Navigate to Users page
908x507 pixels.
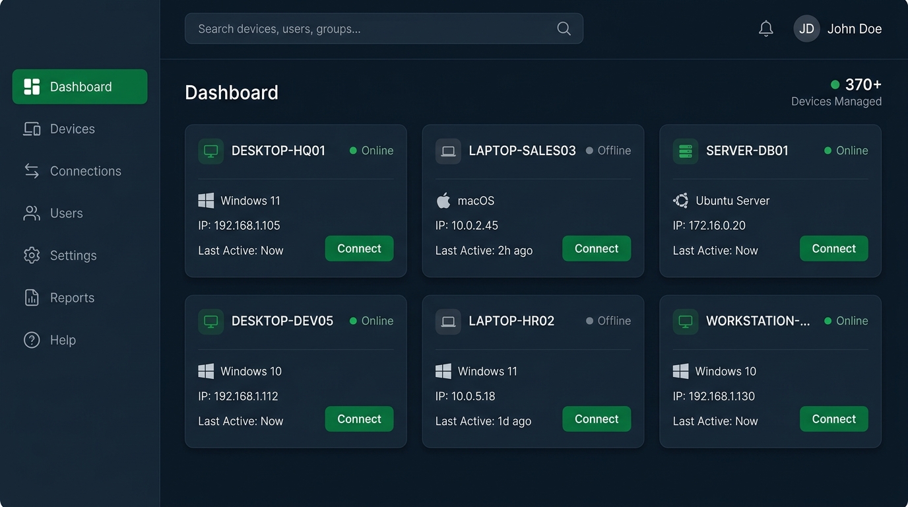coord(80,213)
